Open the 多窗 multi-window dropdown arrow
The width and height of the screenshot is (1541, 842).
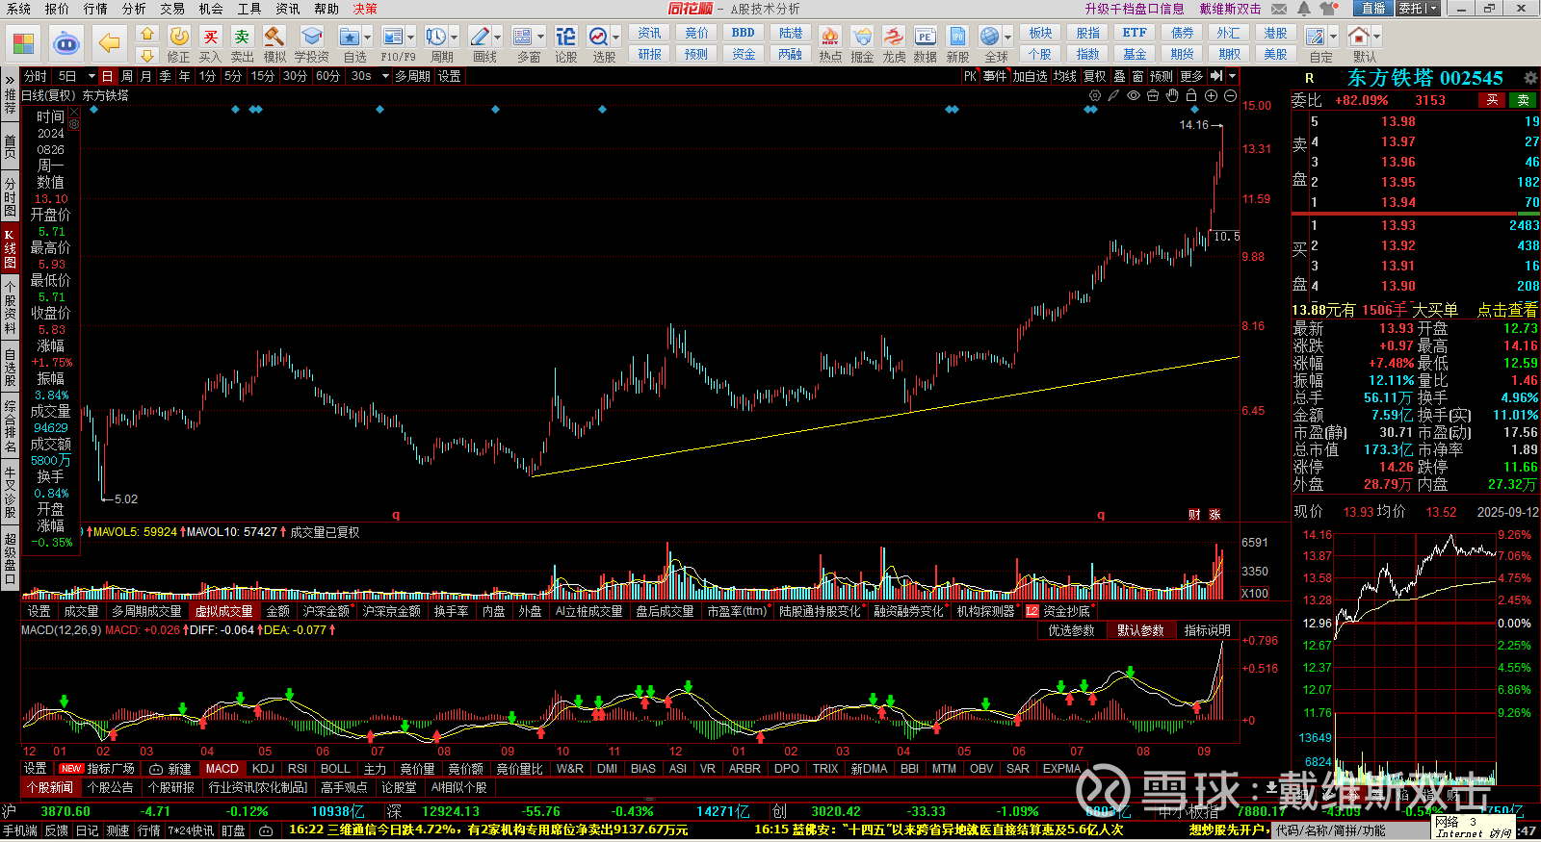pos(541,38)
